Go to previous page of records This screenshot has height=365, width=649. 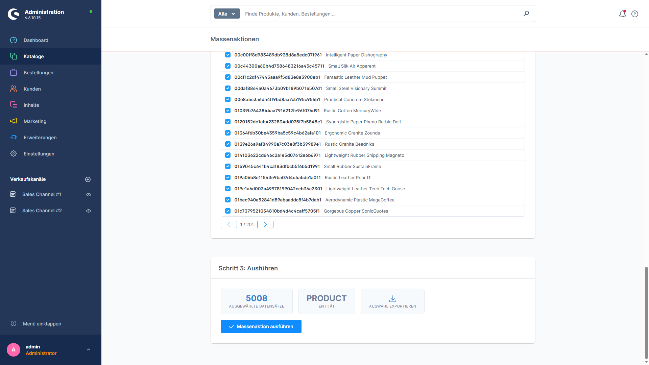[229, 224]
